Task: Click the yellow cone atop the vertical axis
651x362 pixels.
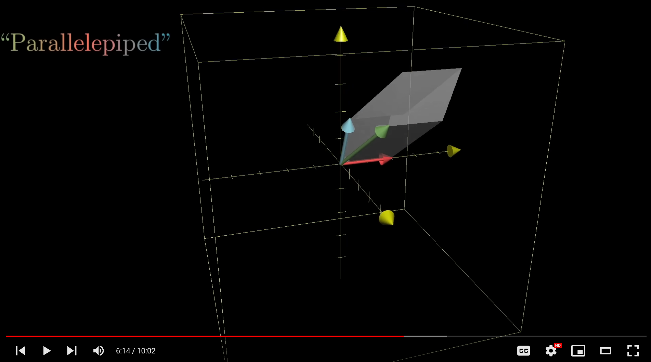Action: pos(341,35)
